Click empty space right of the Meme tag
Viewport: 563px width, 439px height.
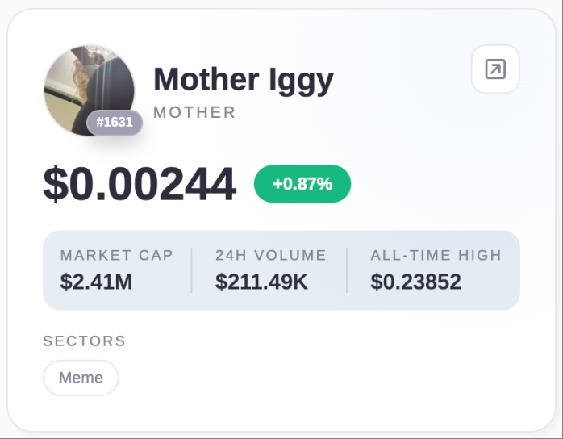pos(323,378)
